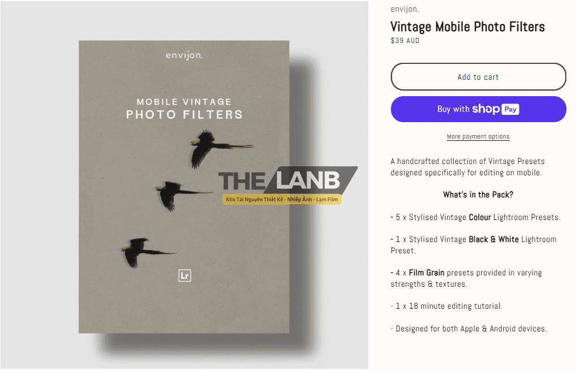
Task: Add the product to cart
Action: pyautogui.click(x=478, y=77)
